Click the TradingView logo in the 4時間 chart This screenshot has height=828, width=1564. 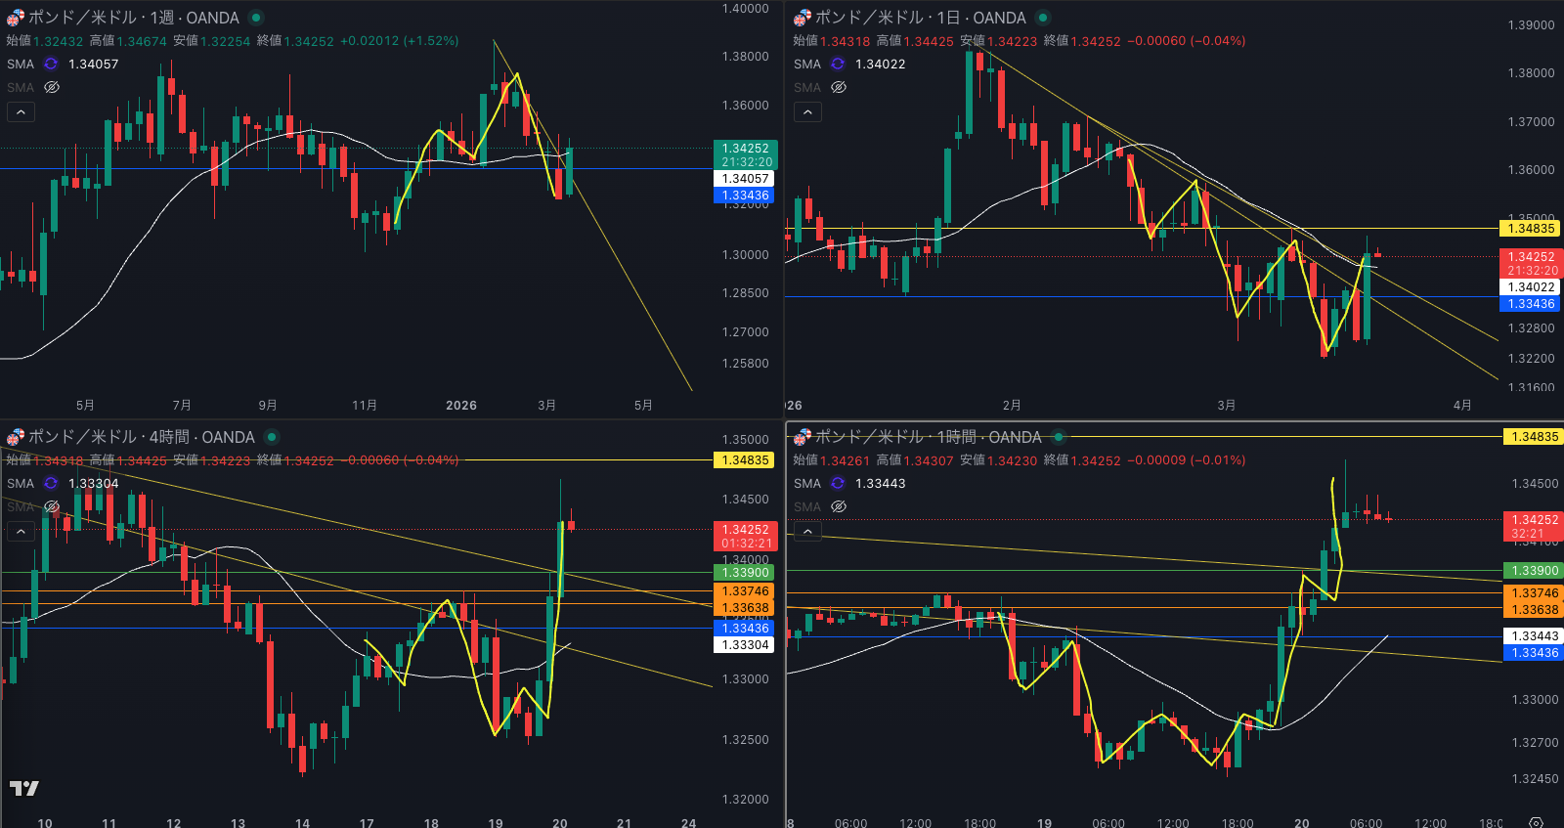pyautogui.click(x=24, y=788)
